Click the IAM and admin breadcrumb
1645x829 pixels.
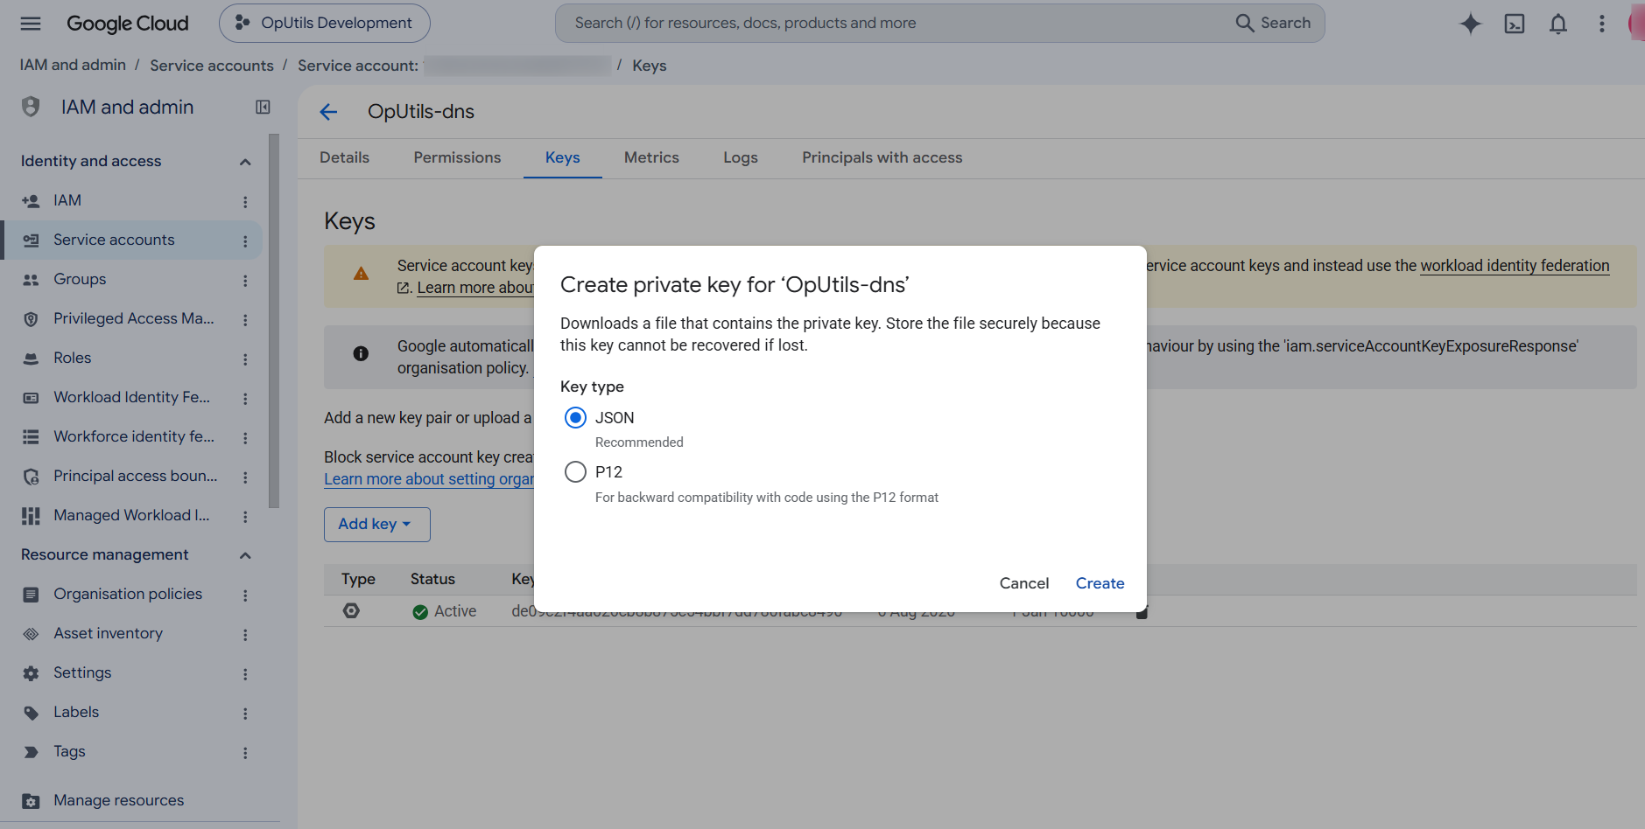pos(73,65)
